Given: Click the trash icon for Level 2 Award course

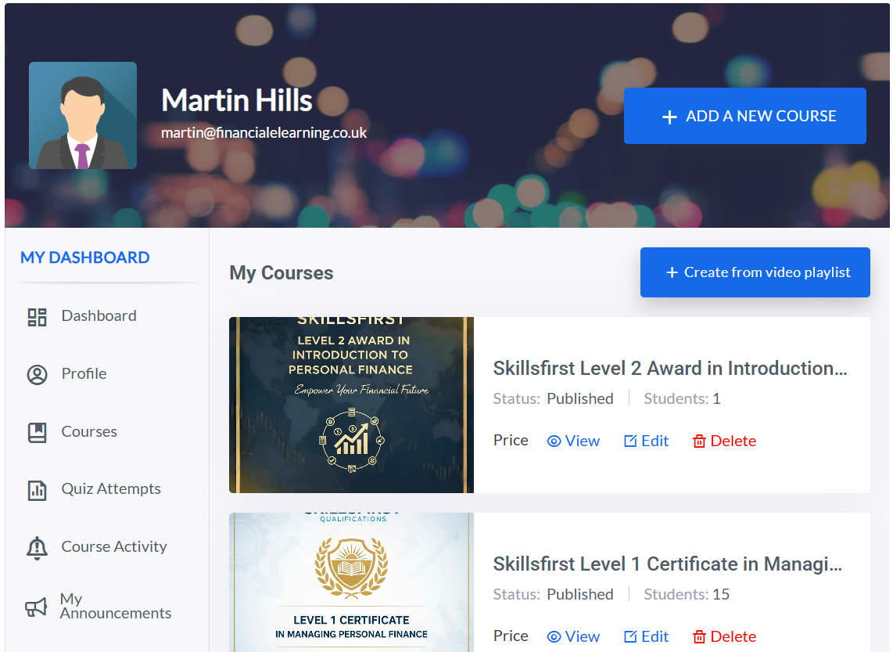Looking at the screenshot, I should pyautogui.click(x=699, y=441).
